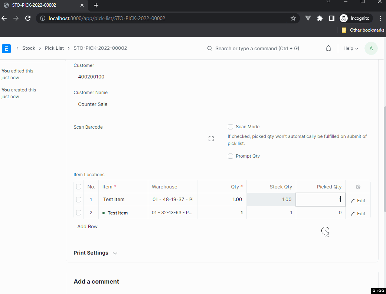
Task: Add Row to Item Locations
Action: coord(87,226)
